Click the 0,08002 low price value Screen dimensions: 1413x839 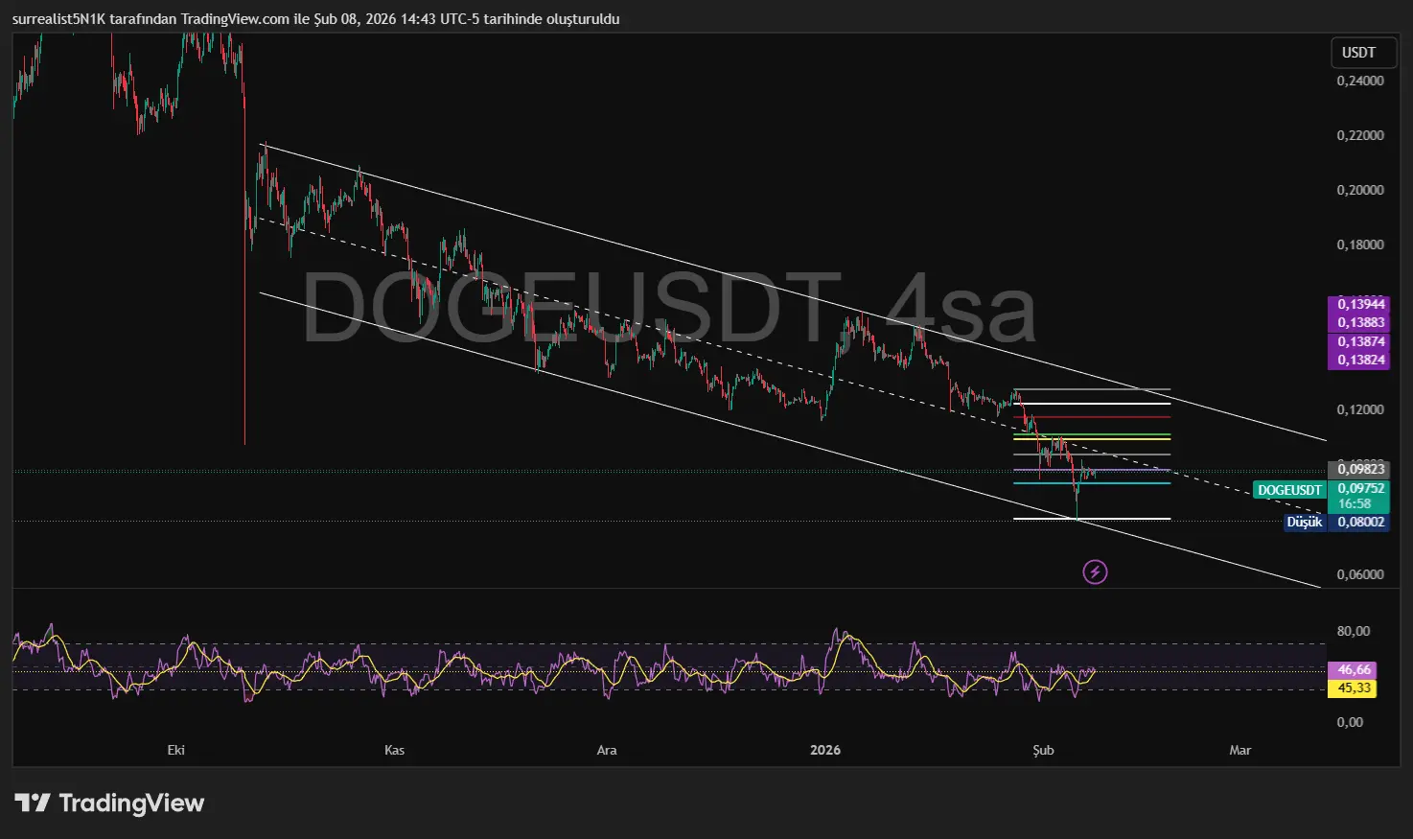[x=1360, y=523]
